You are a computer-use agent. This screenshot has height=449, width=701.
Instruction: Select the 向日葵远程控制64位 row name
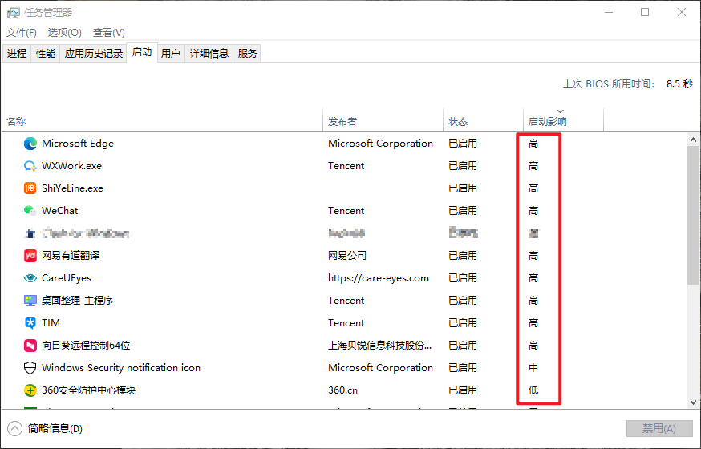pyautogui.click(x=86, y=346)
